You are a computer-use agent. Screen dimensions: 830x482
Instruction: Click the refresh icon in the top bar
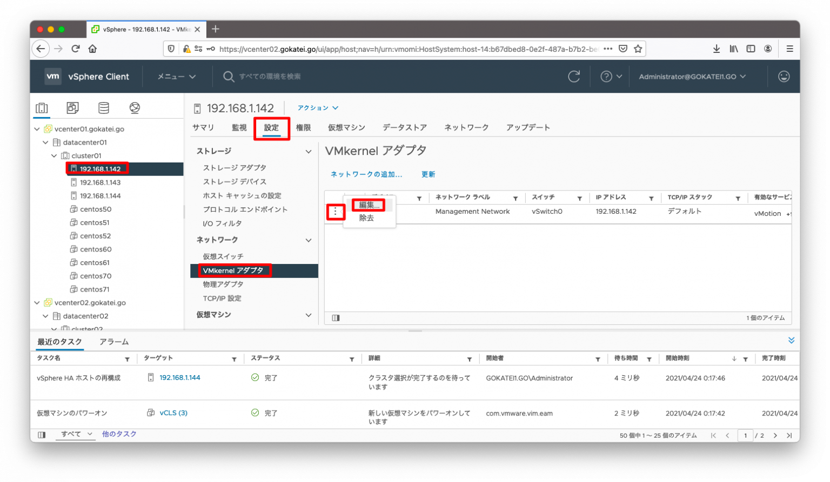tap(574, 76)
